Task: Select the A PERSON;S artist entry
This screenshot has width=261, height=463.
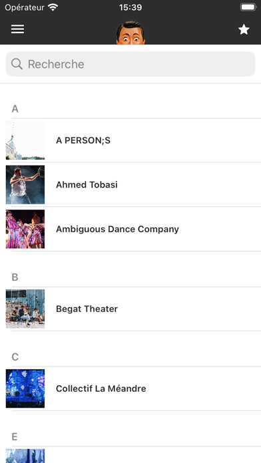Action: (133, 140)
